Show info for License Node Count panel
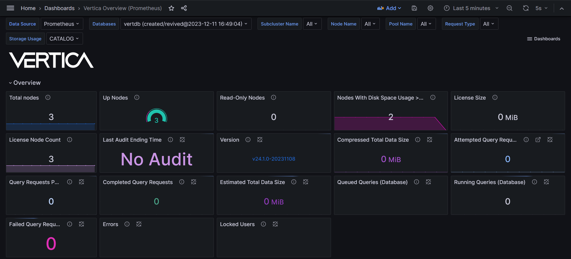571x259 pixels. (x=70, y=140)
